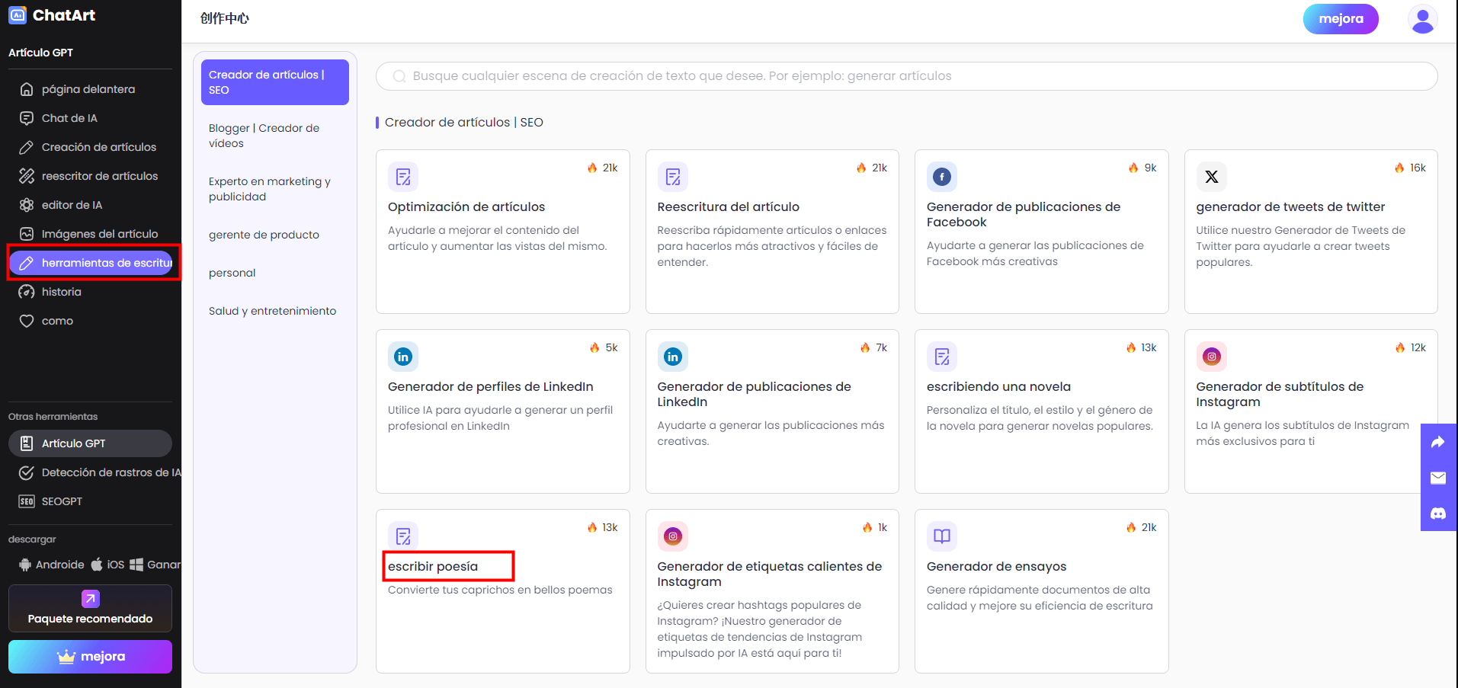This screenshot has height=688, width=1458.
Task: Click the Artículo GPT document icon
Action: pos(27,443)
